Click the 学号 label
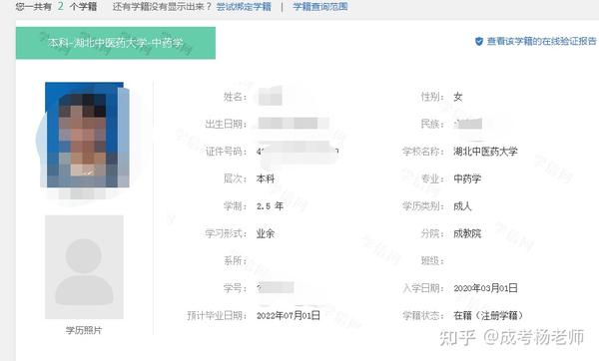This screenshot has width=599, height=361. pos(236,288)
